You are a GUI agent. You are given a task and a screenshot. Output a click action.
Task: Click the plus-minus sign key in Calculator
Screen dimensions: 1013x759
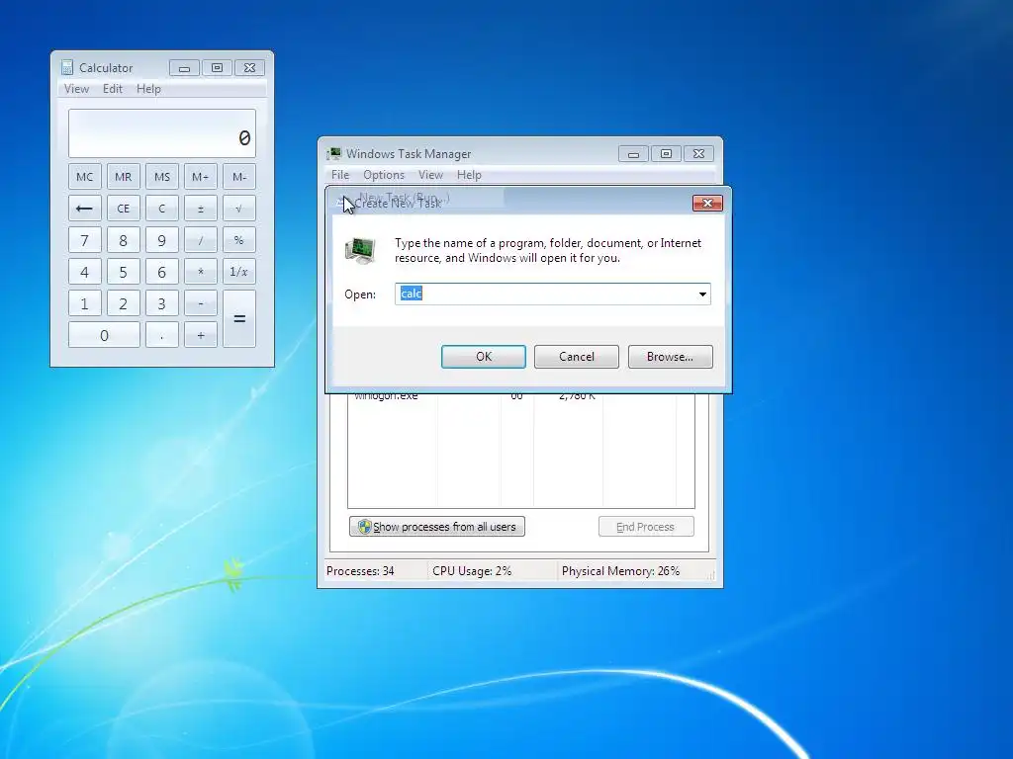200,209
